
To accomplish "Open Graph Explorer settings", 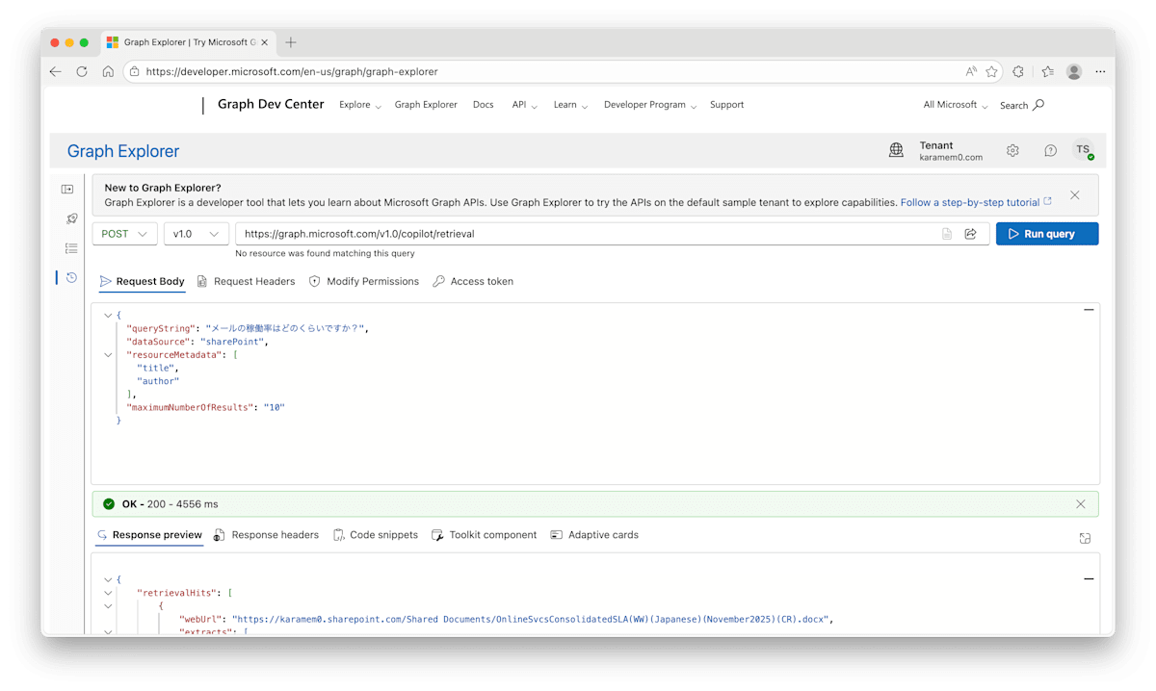I will coord(1011,150).
